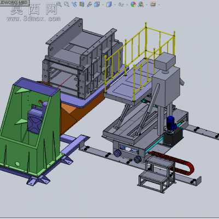Viewport: 219px width, 219px height.
Task: Expand the Hide/Show Items dropdown arrow
Action: pyautogui.click(x=127, y=4)
